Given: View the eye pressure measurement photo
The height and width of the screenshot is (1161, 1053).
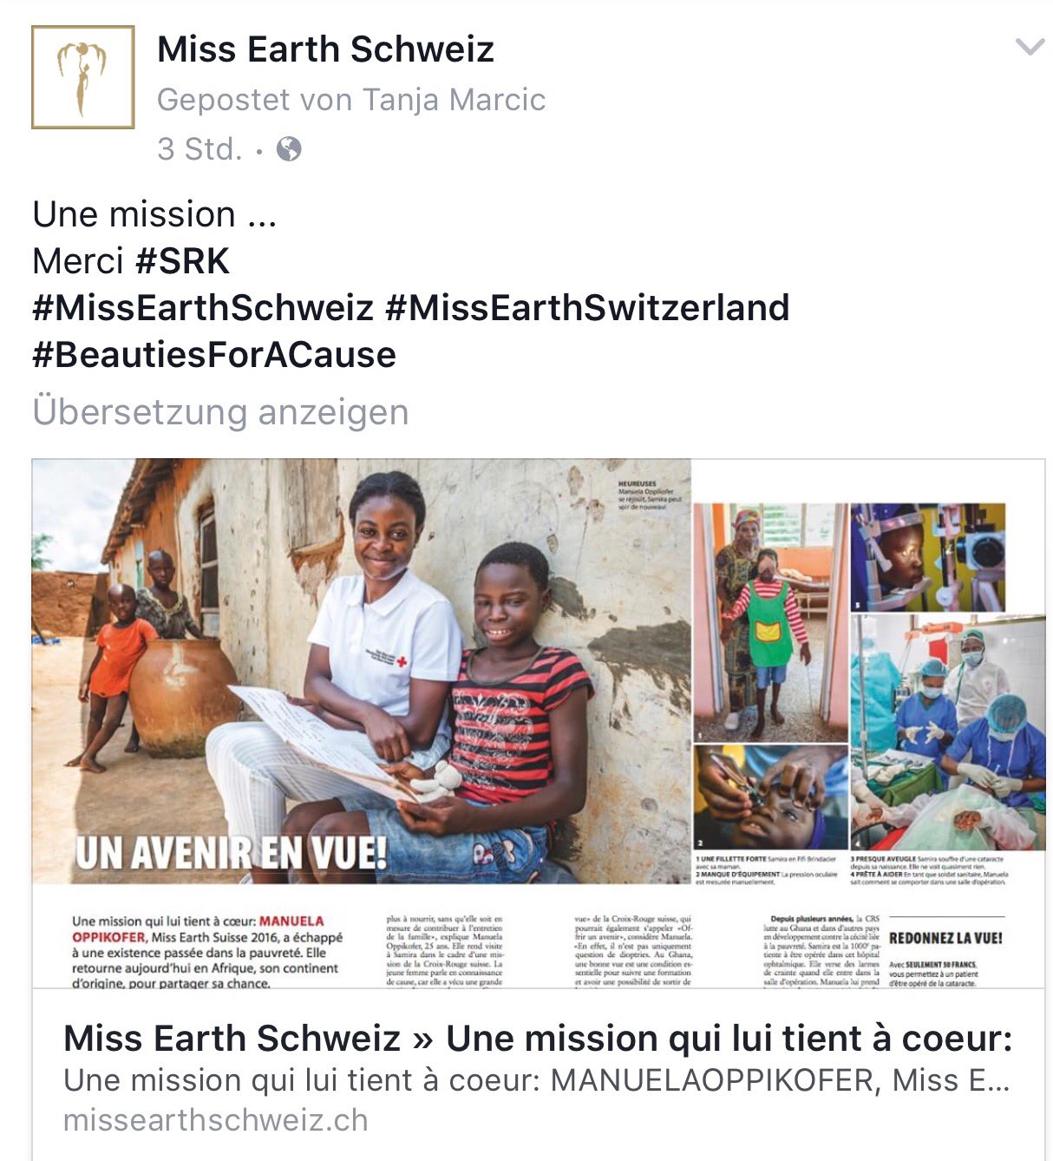Looking at the screenshot, I should click(x=770, y=797).
